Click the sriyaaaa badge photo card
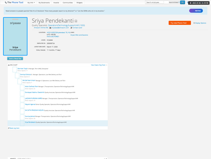Screen dimensions: 211x159 [x=15, y=36]
